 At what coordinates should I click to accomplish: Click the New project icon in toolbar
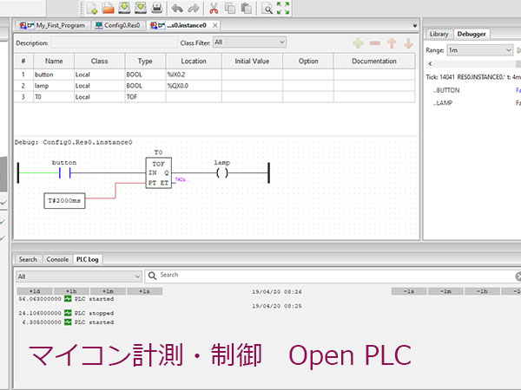[94, 9]
